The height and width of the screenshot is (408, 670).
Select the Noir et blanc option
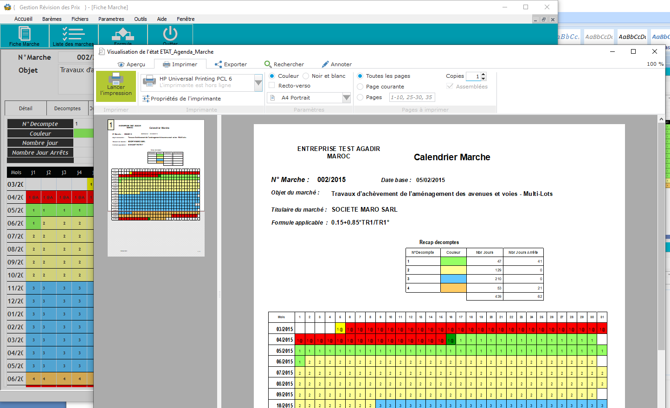point(306,76)
